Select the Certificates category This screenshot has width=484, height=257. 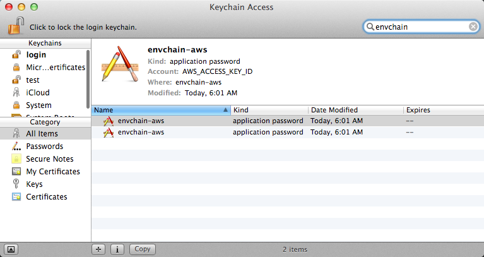[46, 197]
